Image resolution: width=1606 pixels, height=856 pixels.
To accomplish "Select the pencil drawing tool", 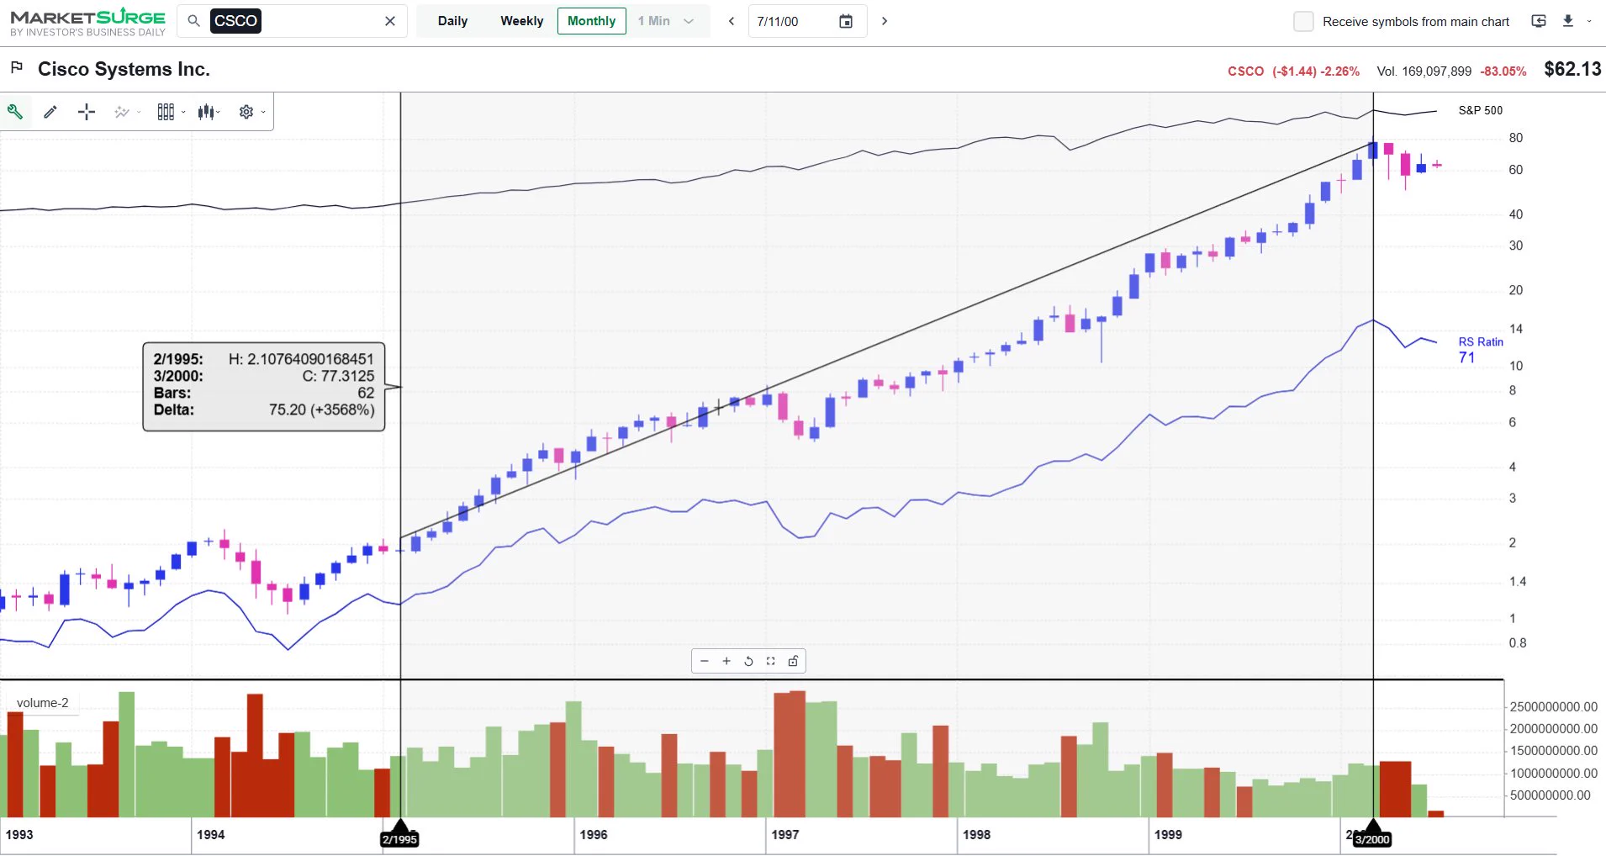I will point(50,111).
